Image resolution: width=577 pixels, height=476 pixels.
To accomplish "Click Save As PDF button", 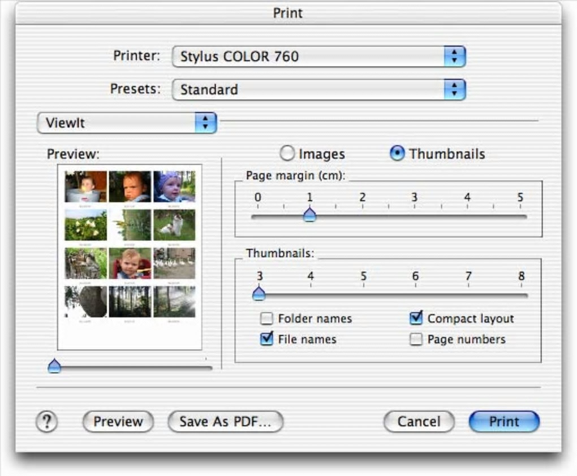I will point(225,421).
